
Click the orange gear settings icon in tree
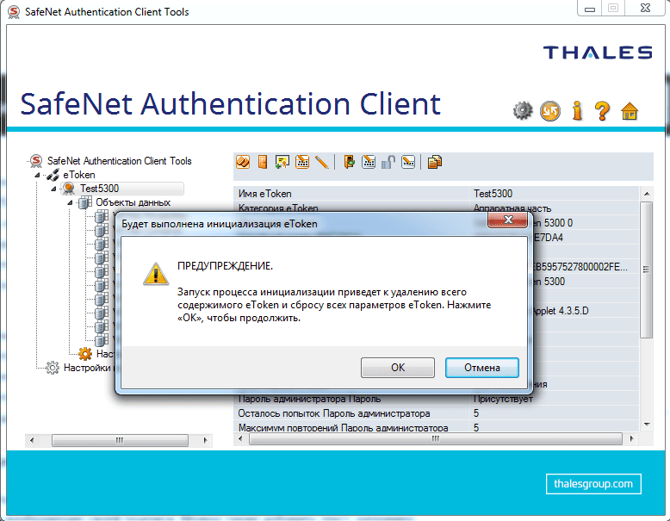point(85,353)
